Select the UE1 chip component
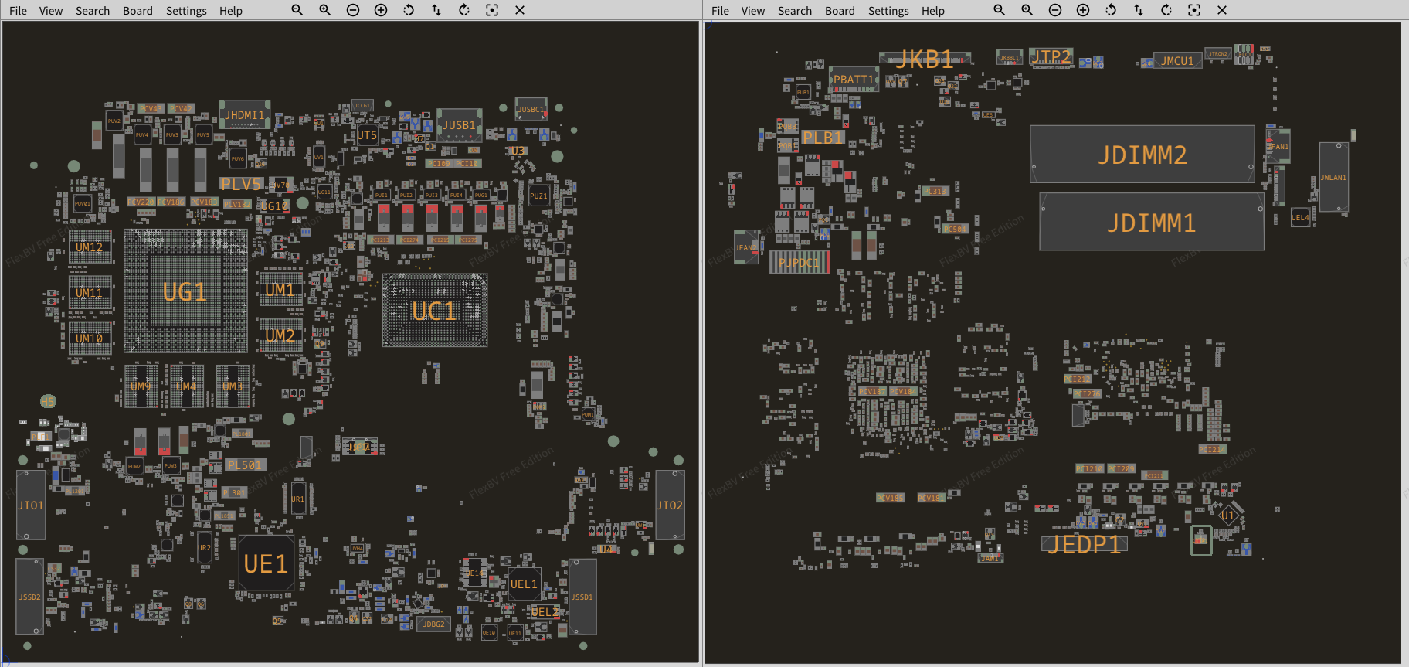 [266, 563]
